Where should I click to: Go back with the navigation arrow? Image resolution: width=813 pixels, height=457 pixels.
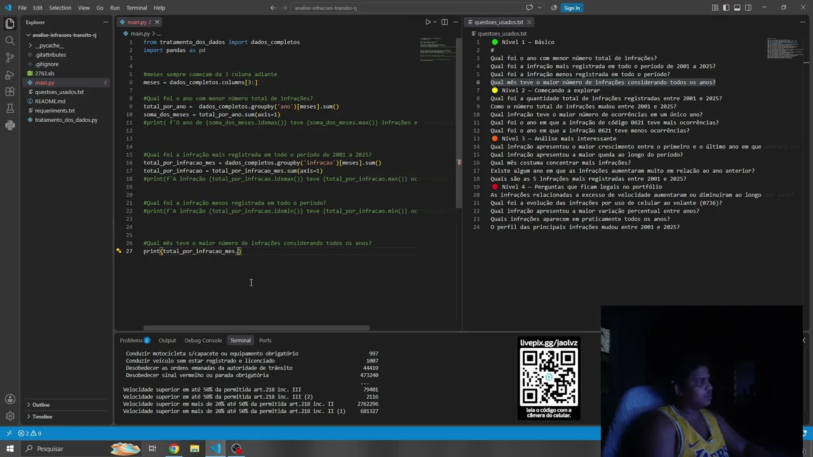pos(273,8)
